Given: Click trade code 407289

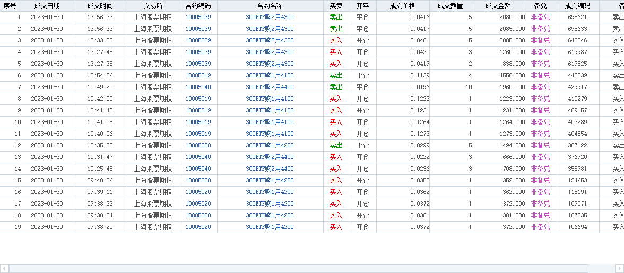Looking at the screenshot, I should point(577,122).
